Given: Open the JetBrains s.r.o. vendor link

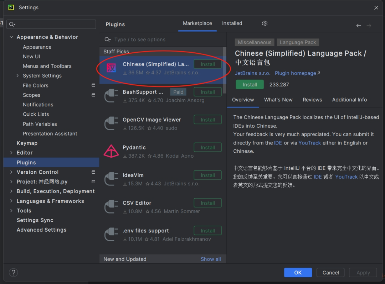Looking at the screenshot, I should point(252,73).
